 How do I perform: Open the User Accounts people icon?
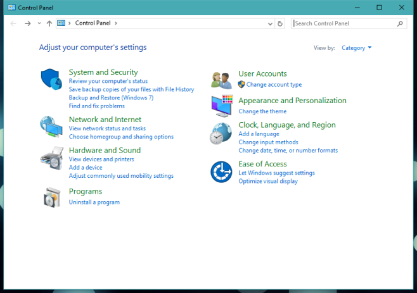221,80
